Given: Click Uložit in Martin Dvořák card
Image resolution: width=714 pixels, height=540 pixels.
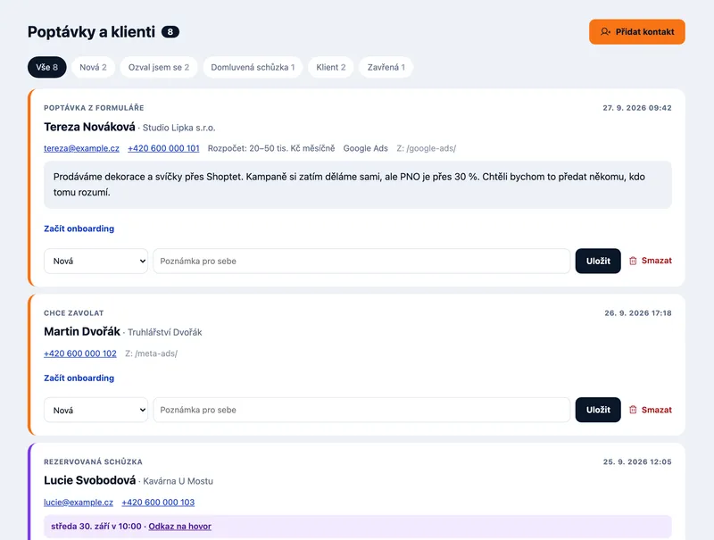Looking at the screenshot, I should [598, 410].
